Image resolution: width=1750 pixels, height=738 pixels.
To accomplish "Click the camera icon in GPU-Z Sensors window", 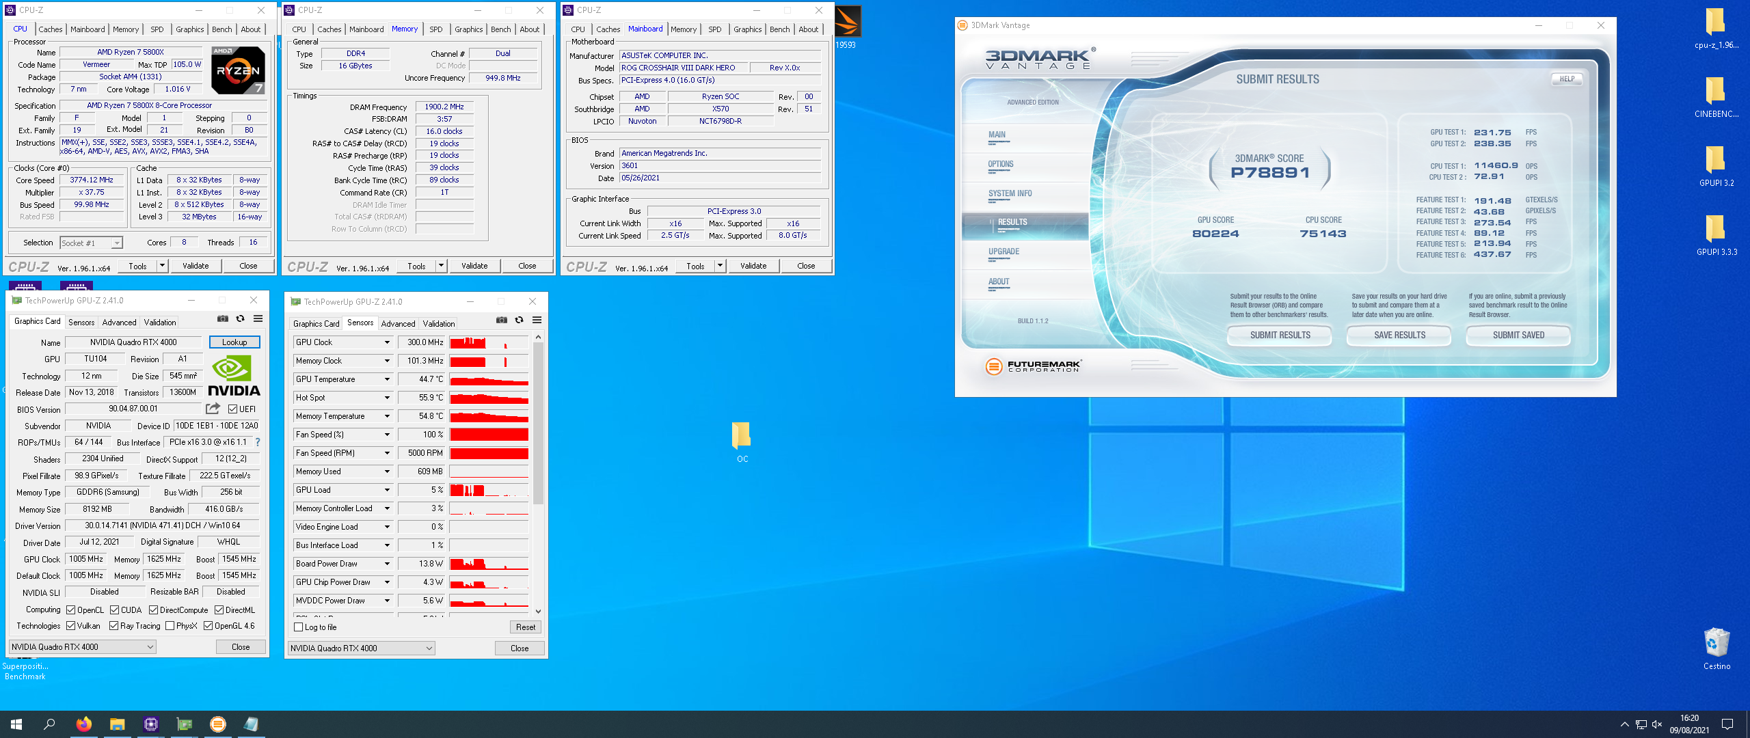I will click(x=502, y=320).
